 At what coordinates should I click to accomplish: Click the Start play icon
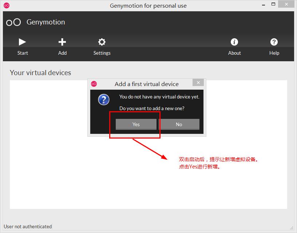point(22,42)
